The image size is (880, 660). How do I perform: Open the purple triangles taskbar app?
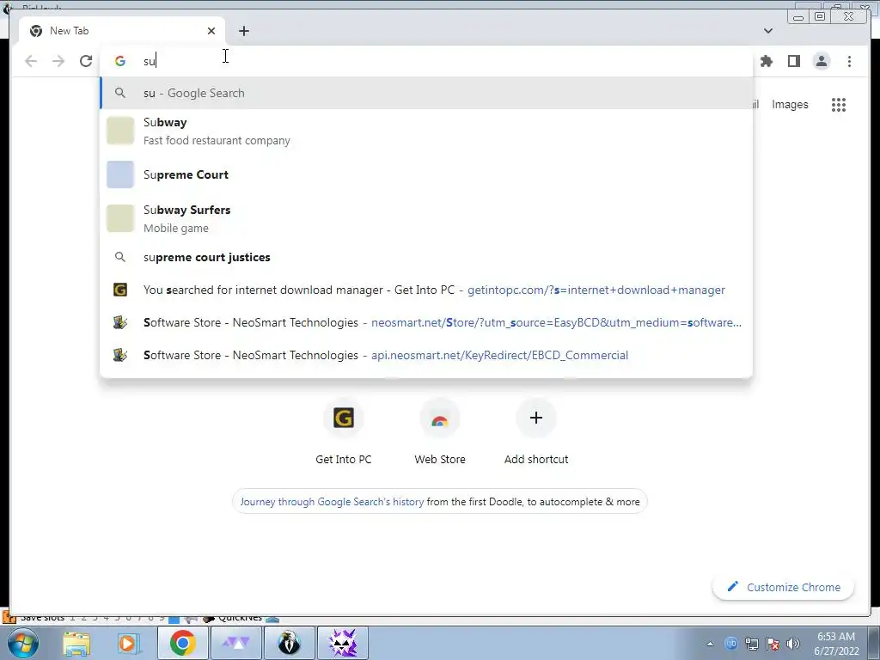pyautogui.click(x=236, y=643)
